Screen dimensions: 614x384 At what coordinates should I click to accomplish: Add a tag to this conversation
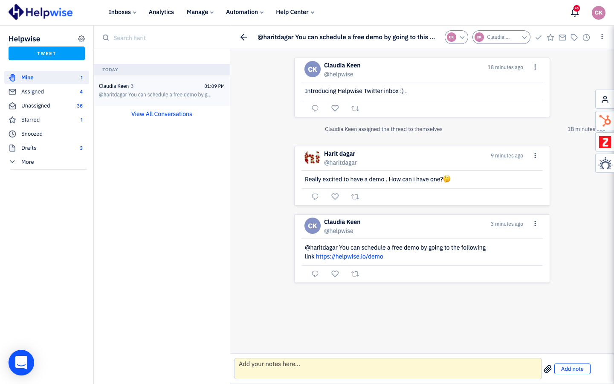tap(574, 37)
